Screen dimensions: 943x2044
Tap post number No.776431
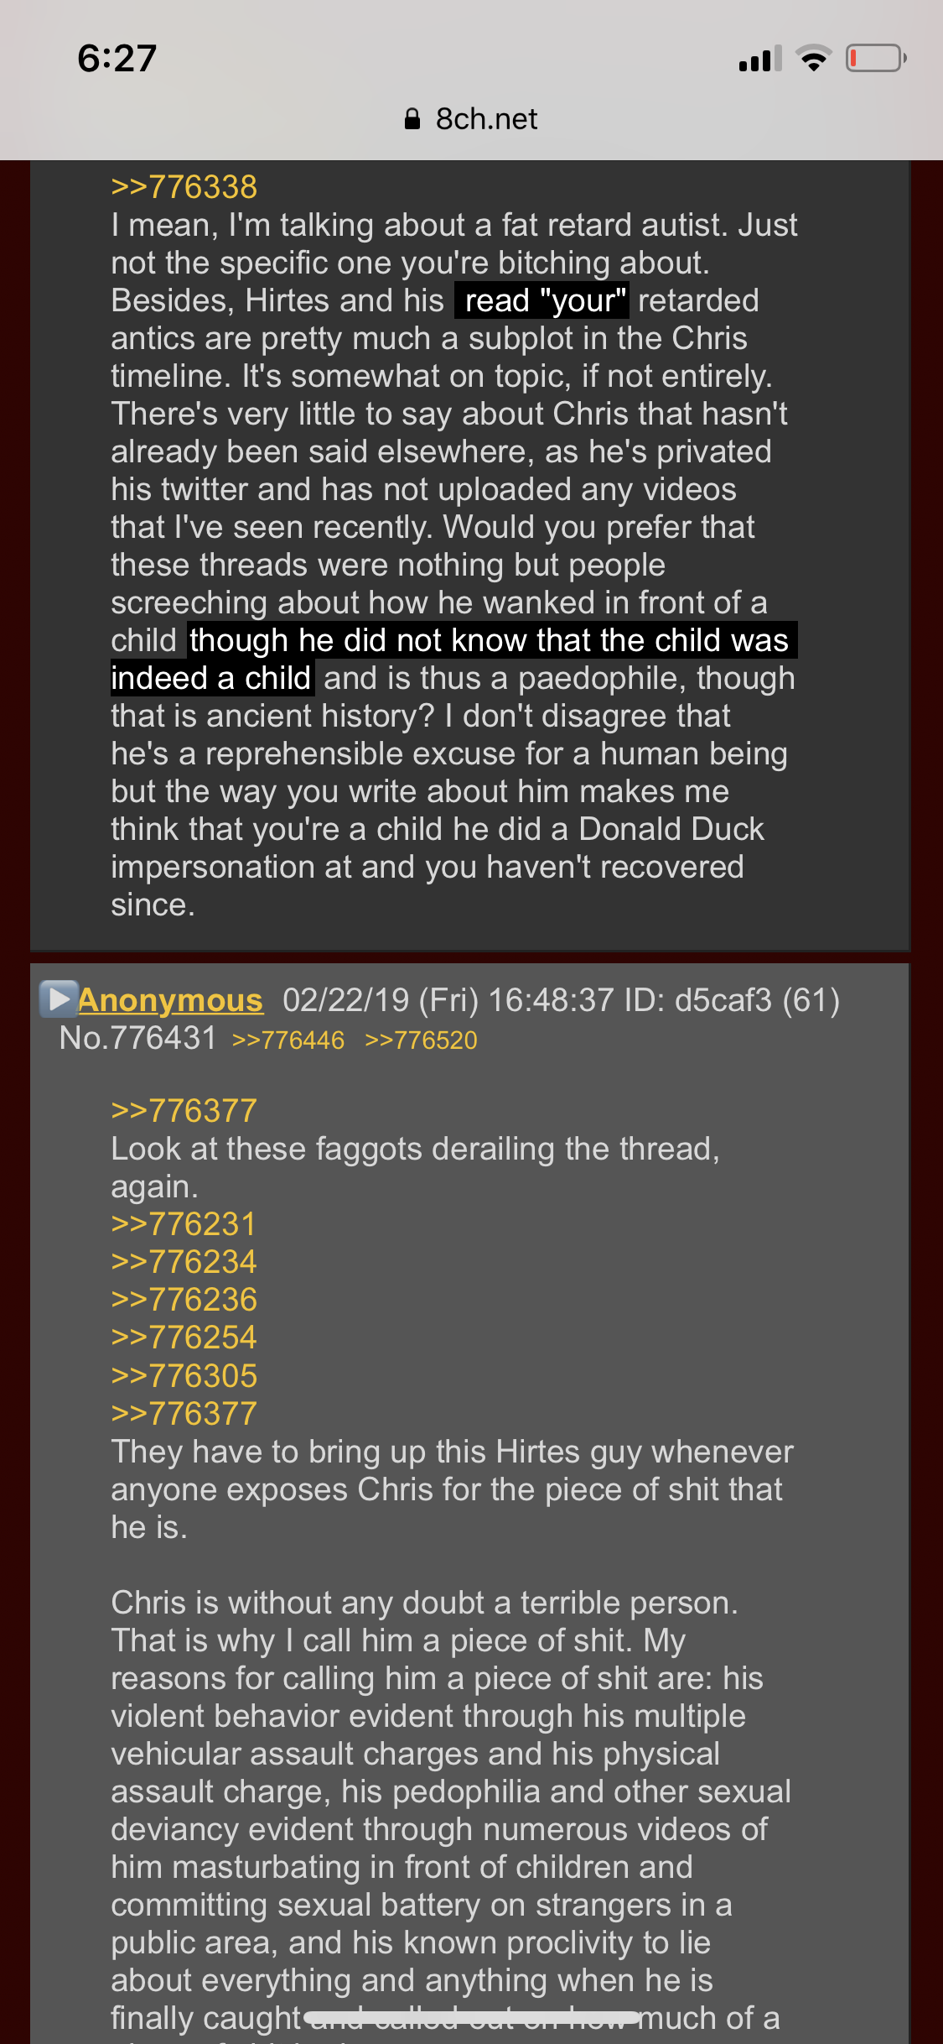(138, 1039)
